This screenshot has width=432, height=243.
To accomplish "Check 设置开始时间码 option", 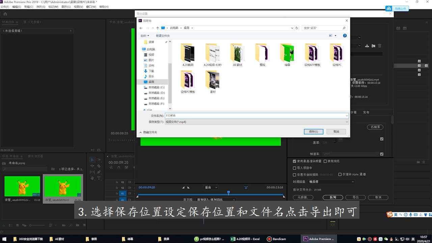I will 295,174.
